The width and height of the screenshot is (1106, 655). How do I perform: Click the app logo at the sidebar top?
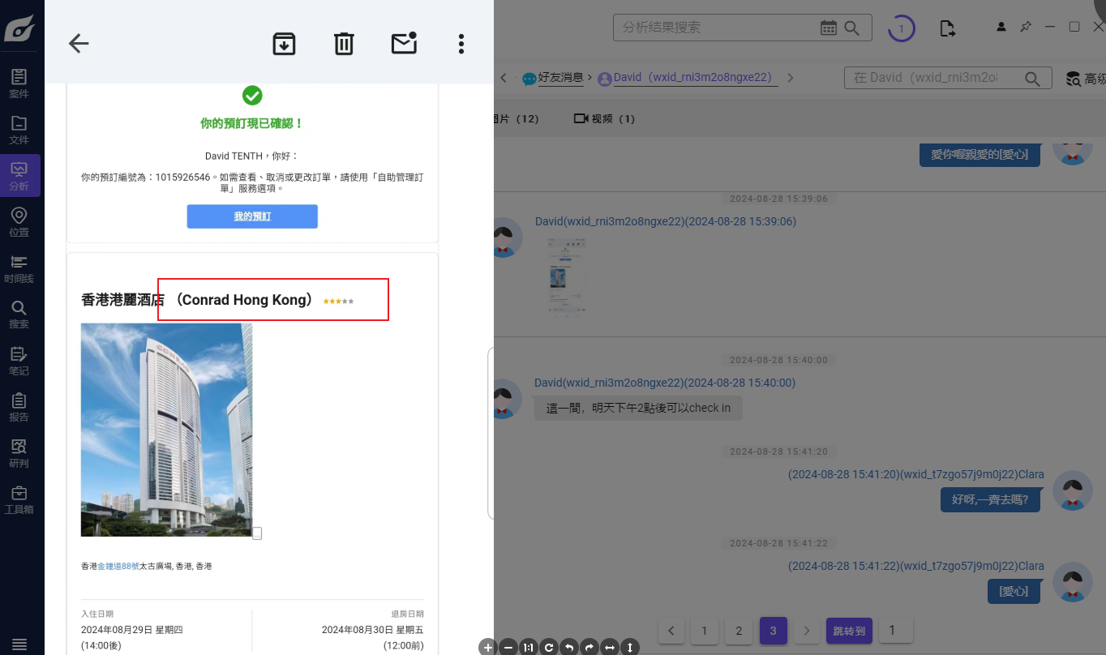tap(19, 28)
